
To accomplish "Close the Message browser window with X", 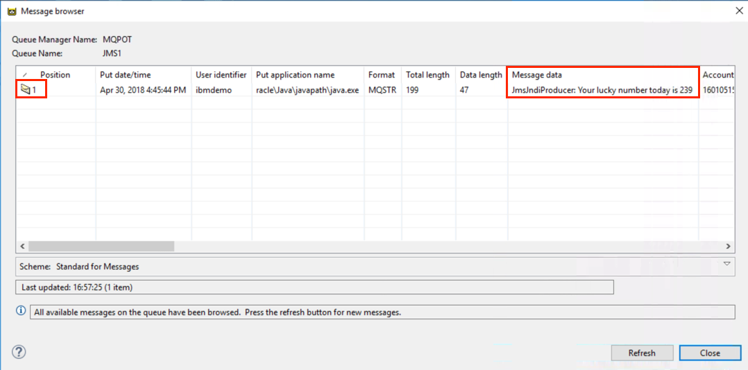I will click(739, 11).
